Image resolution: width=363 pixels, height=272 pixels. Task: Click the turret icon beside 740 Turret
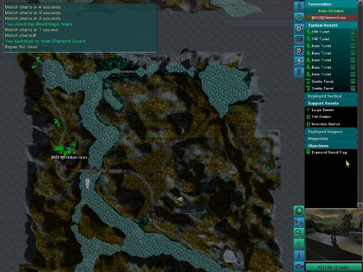point(309,39)
